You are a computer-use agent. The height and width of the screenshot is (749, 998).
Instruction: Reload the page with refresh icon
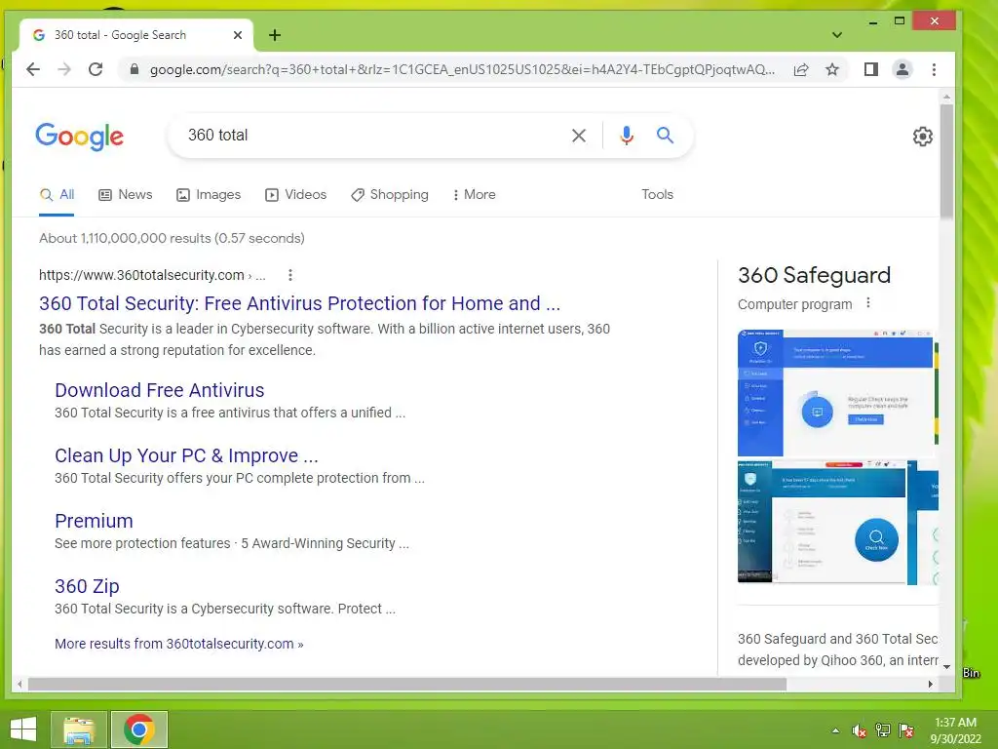click(96, 69)
